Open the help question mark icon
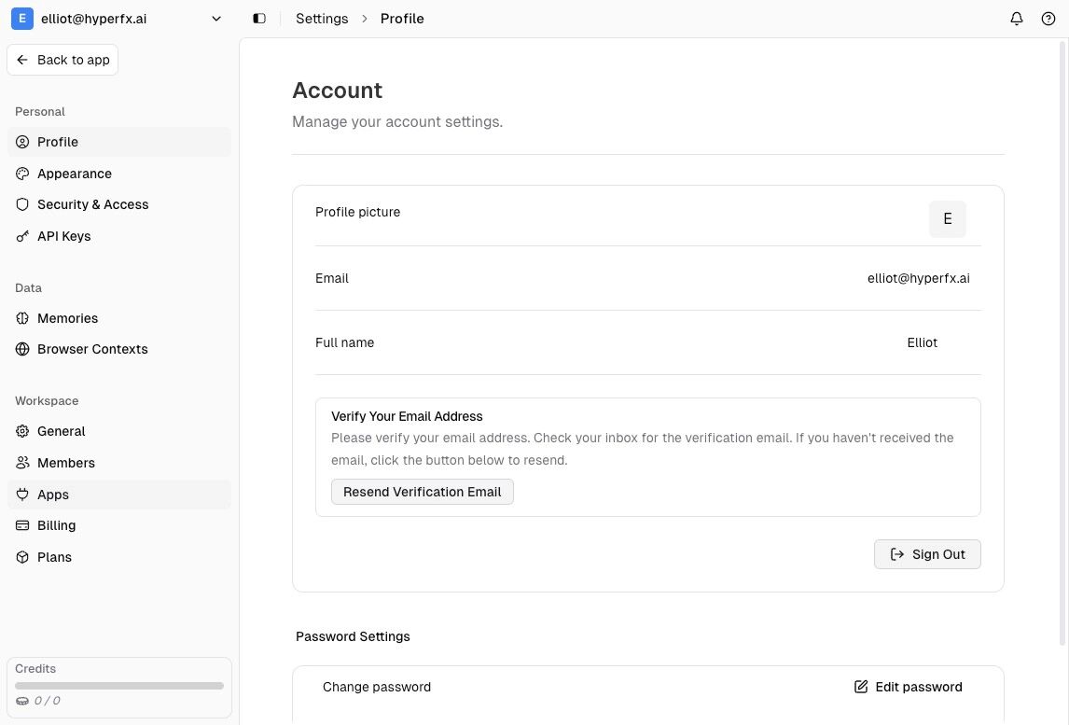This screenshot has height=725, width=1069. (1048, 19)
